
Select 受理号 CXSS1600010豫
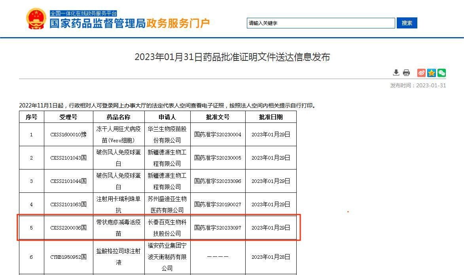pyautogui.click(x=68, y=135)
